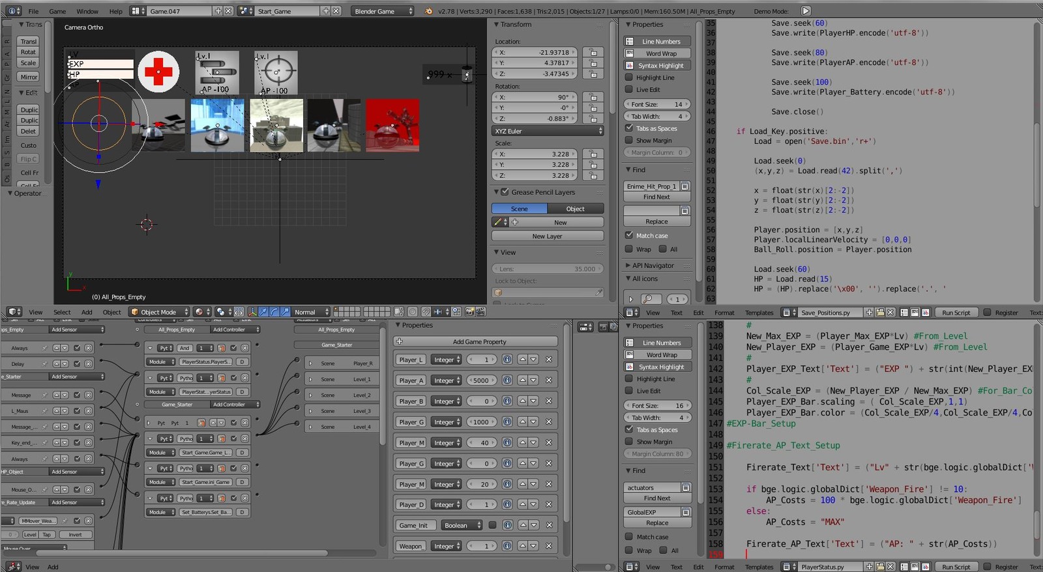Toggle debug info icon for Player_L
The height and width of the screenshot is (572, 1043).
[x=507, y=360]
